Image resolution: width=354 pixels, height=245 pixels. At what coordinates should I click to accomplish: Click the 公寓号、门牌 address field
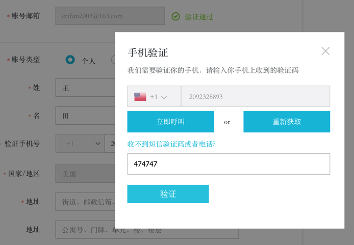pyautogui.click(x=147, y=230)
